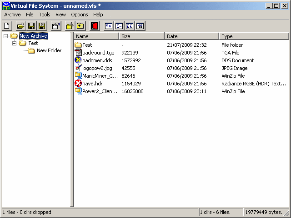The width and height of the screenshot is (291, 218).
Task: Select nave.hdr in file list
Action: [x=92, y=84]
